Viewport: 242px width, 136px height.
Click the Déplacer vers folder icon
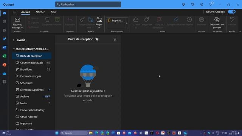pos(91,20)
